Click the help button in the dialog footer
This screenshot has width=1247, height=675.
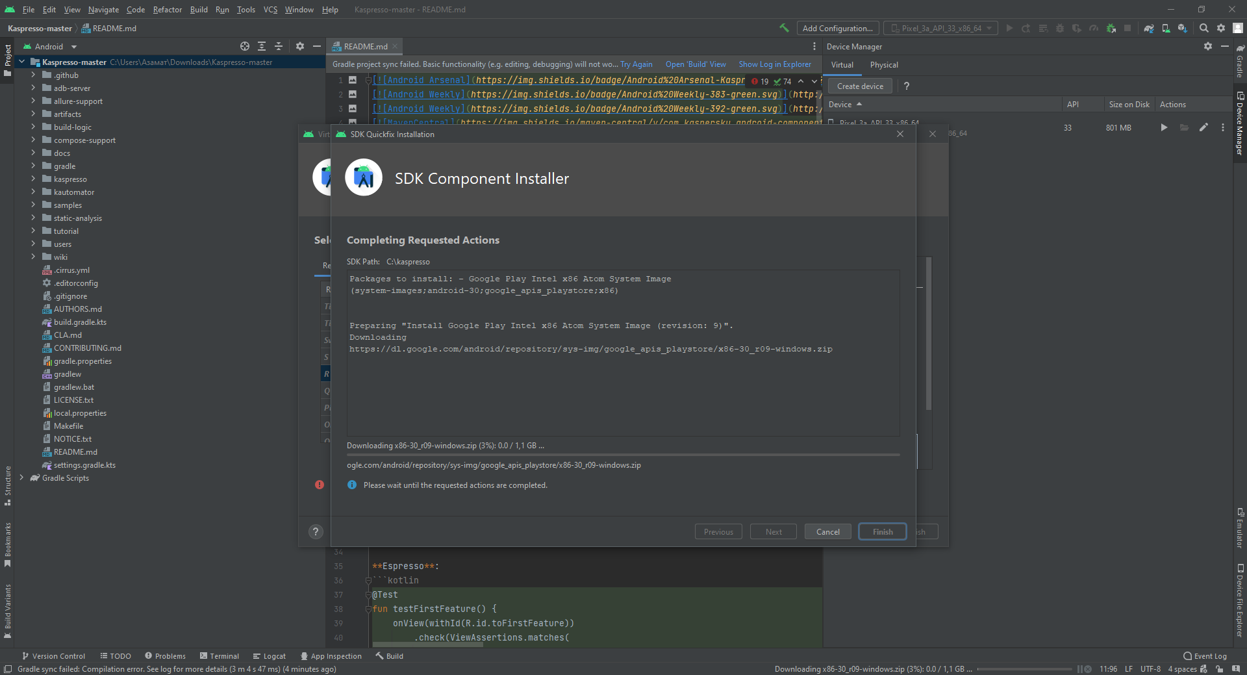316,531
